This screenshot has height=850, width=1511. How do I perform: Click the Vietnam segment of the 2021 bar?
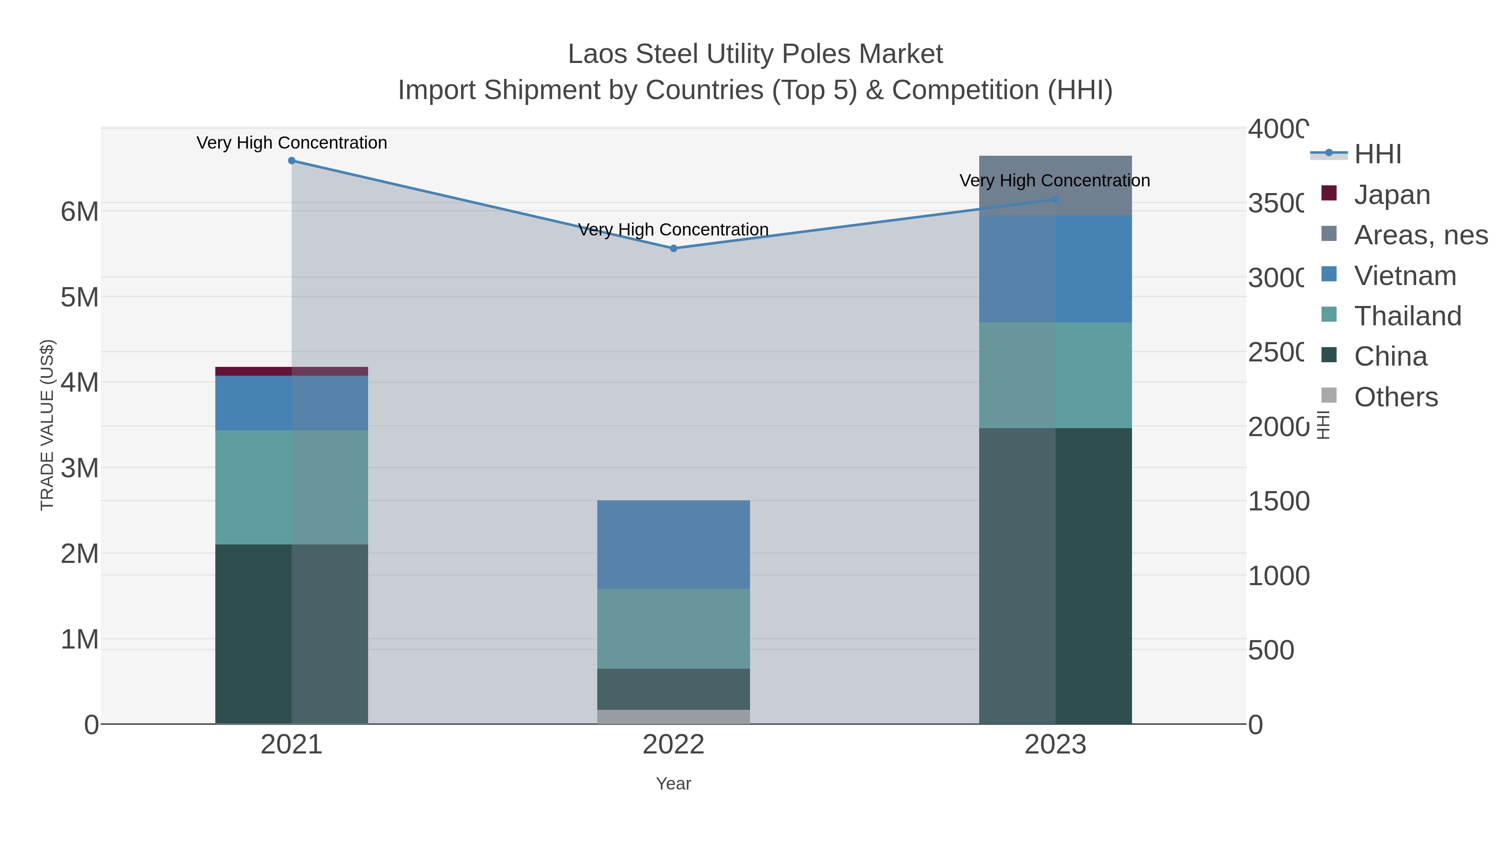pos(292,403)
